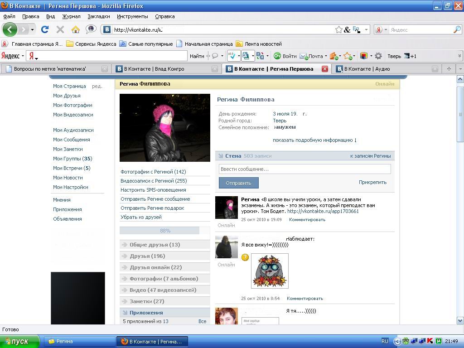This screenshot has height=348, width=464.
Task: Open the Справка menu
Action: click(x=165, y=16)
